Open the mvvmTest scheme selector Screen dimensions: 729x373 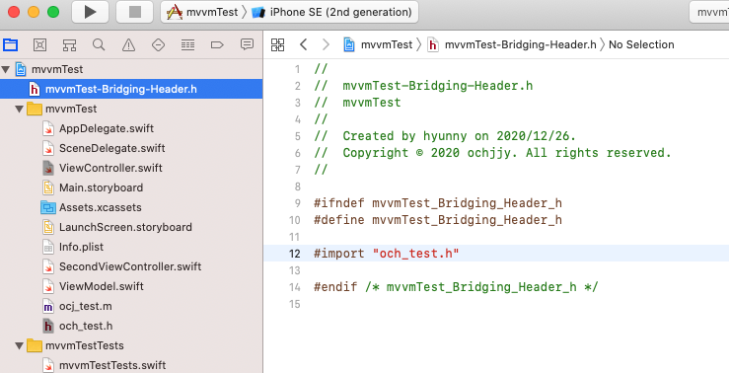pos(202,12)
